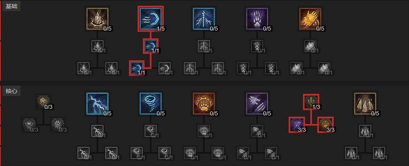This screenshot has width=409, height=166.
Task: Open the 基础 section label
Action: coord(11,6)
